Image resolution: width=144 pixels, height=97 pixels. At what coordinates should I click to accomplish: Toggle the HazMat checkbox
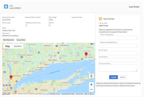click(50, 25)
